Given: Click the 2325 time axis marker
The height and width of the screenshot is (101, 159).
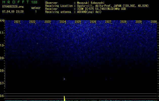Looking at the screenshot, I should click(x=78, y=22).
